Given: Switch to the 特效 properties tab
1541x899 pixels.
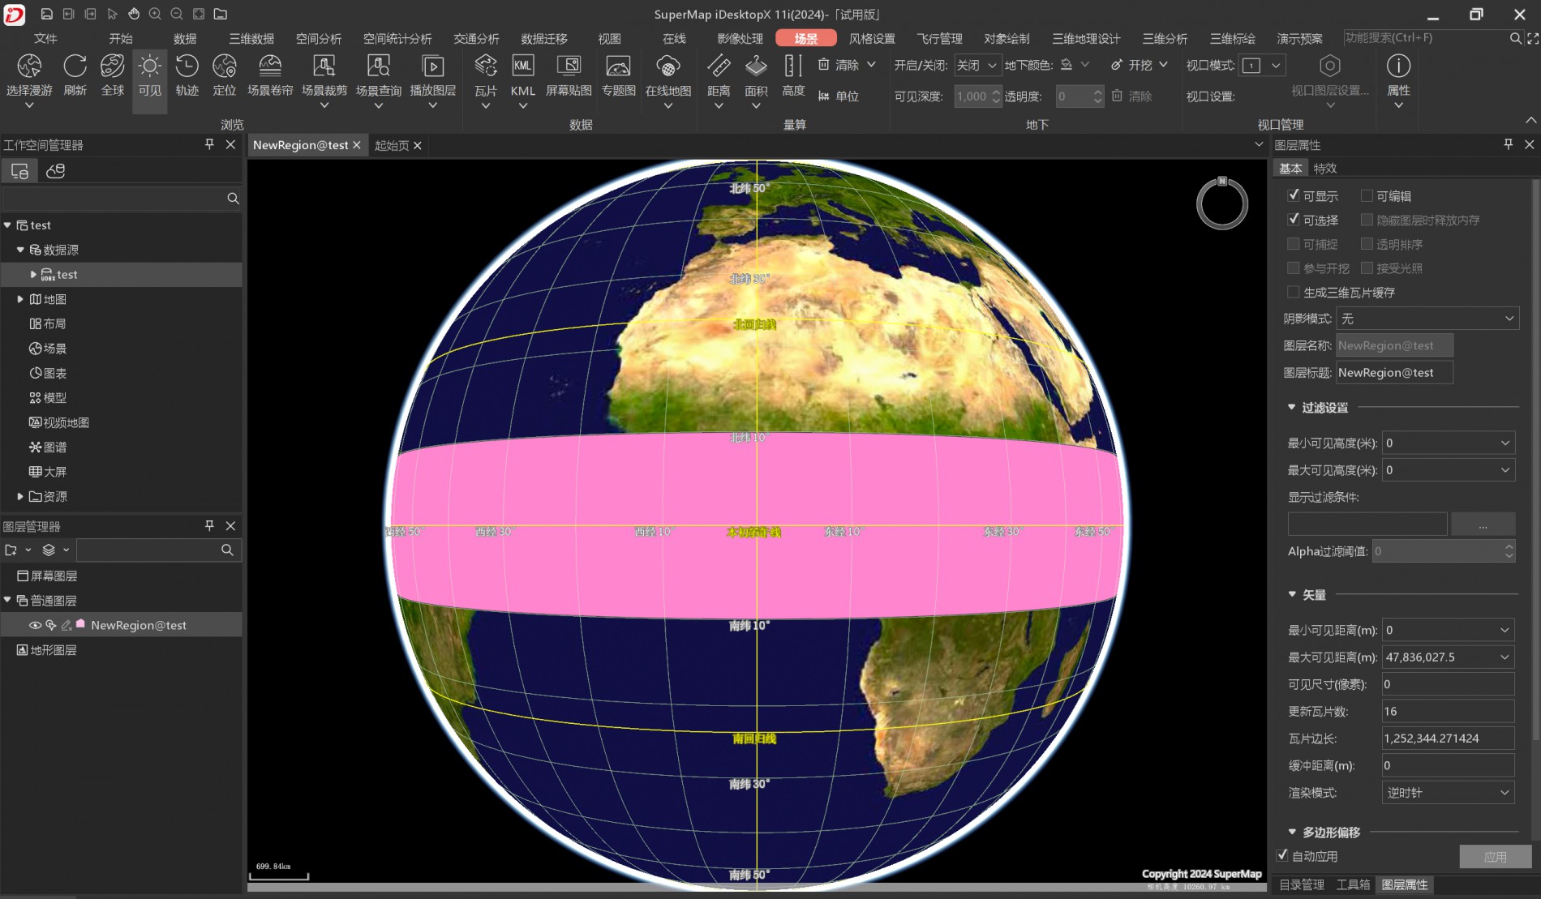Looking at the screenshot, I should (1325, 168).
